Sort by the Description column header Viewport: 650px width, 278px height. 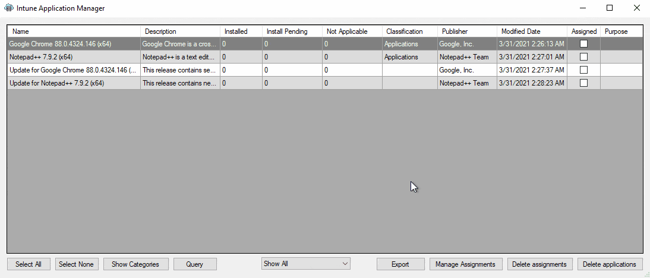pos(181,31)
